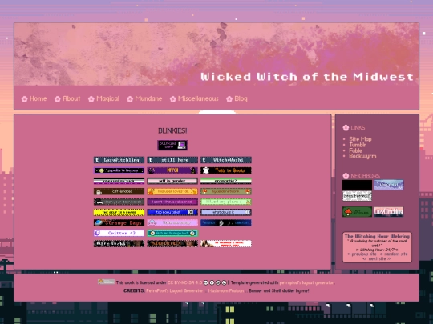Click the 'Critter <3' Twitch blinkie

(x=119, y=233)
